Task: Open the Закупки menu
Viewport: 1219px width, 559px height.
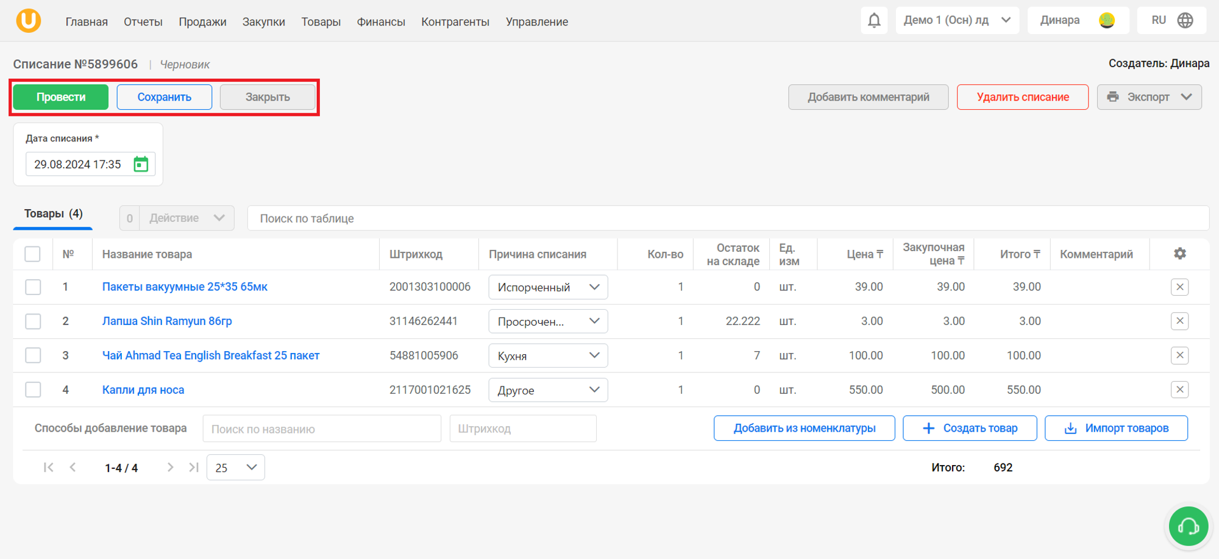Action: (x=263, y=22)
